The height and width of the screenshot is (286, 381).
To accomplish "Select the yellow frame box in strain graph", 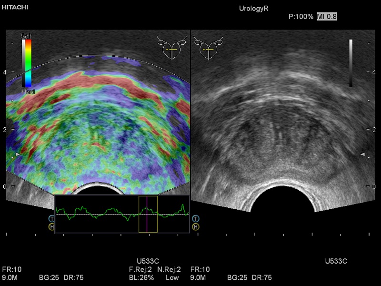I will tap(148, 214).
